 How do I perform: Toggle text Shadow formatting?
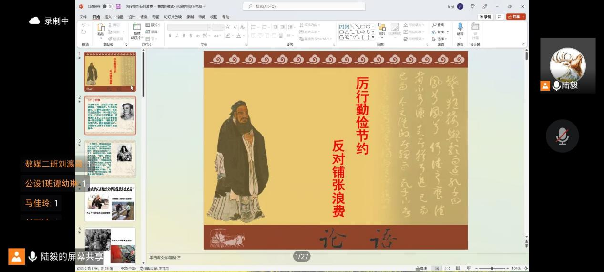191,36
